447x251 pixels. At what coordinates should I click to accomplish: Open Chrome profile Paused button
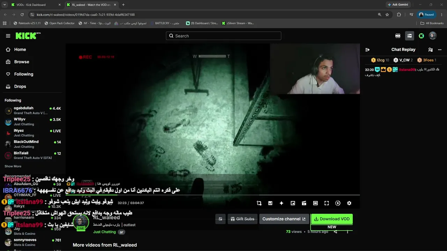[426, 15]
